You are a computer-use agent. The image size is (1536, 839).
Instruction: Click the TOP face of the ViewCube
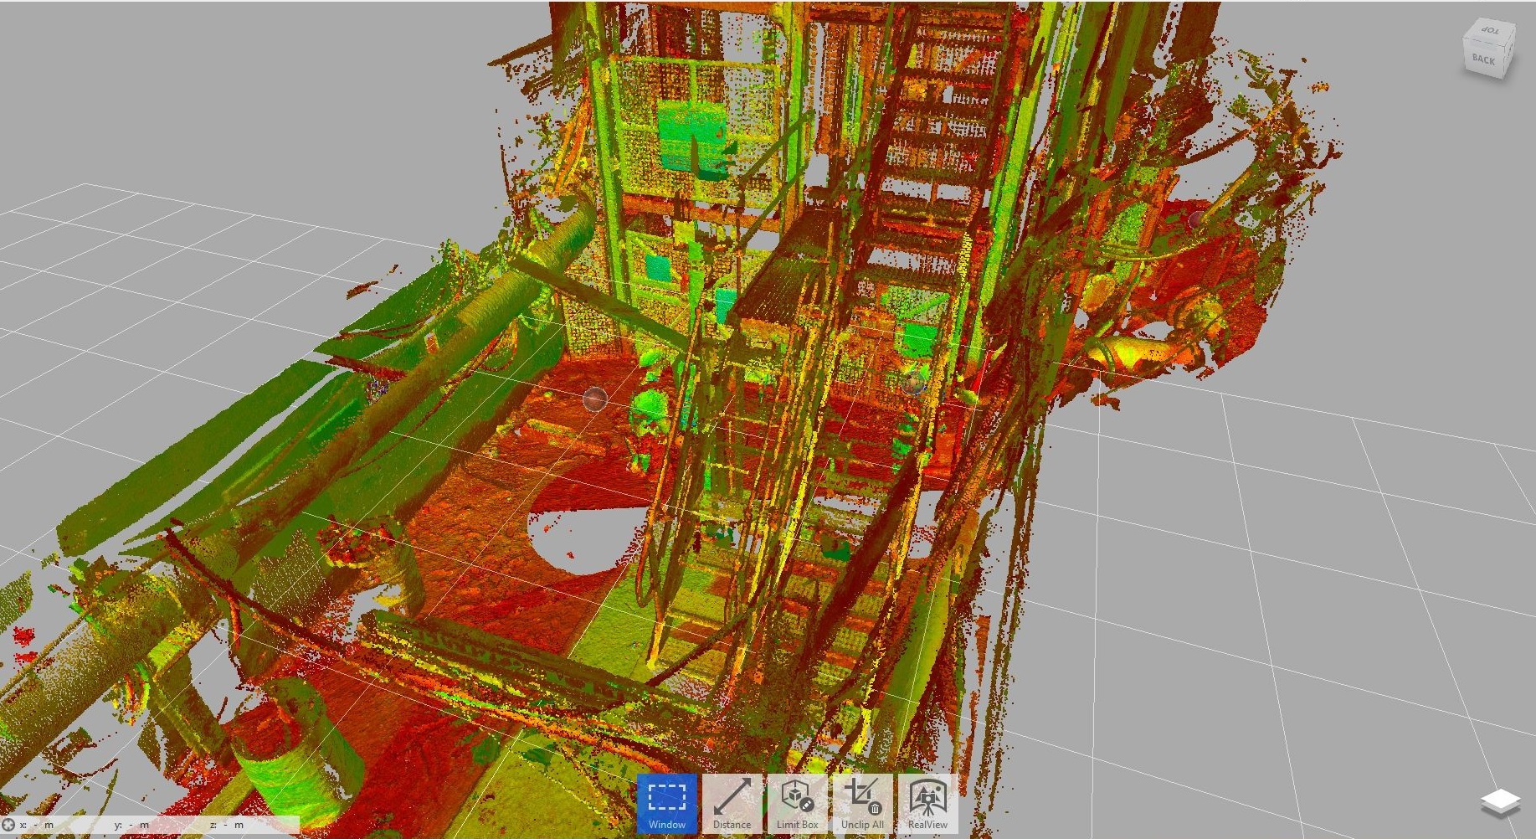[x=1488, y=31]
